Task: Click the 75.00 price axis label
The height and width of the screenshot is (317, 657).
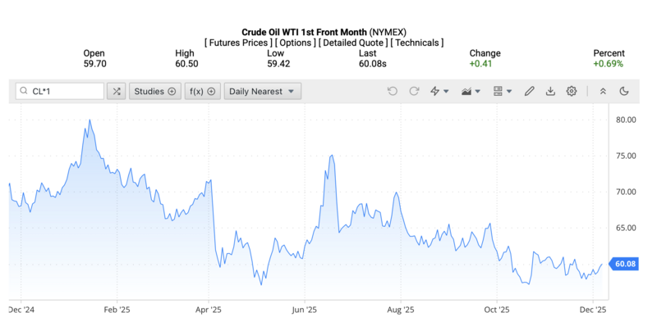Action: click(626, 156)
